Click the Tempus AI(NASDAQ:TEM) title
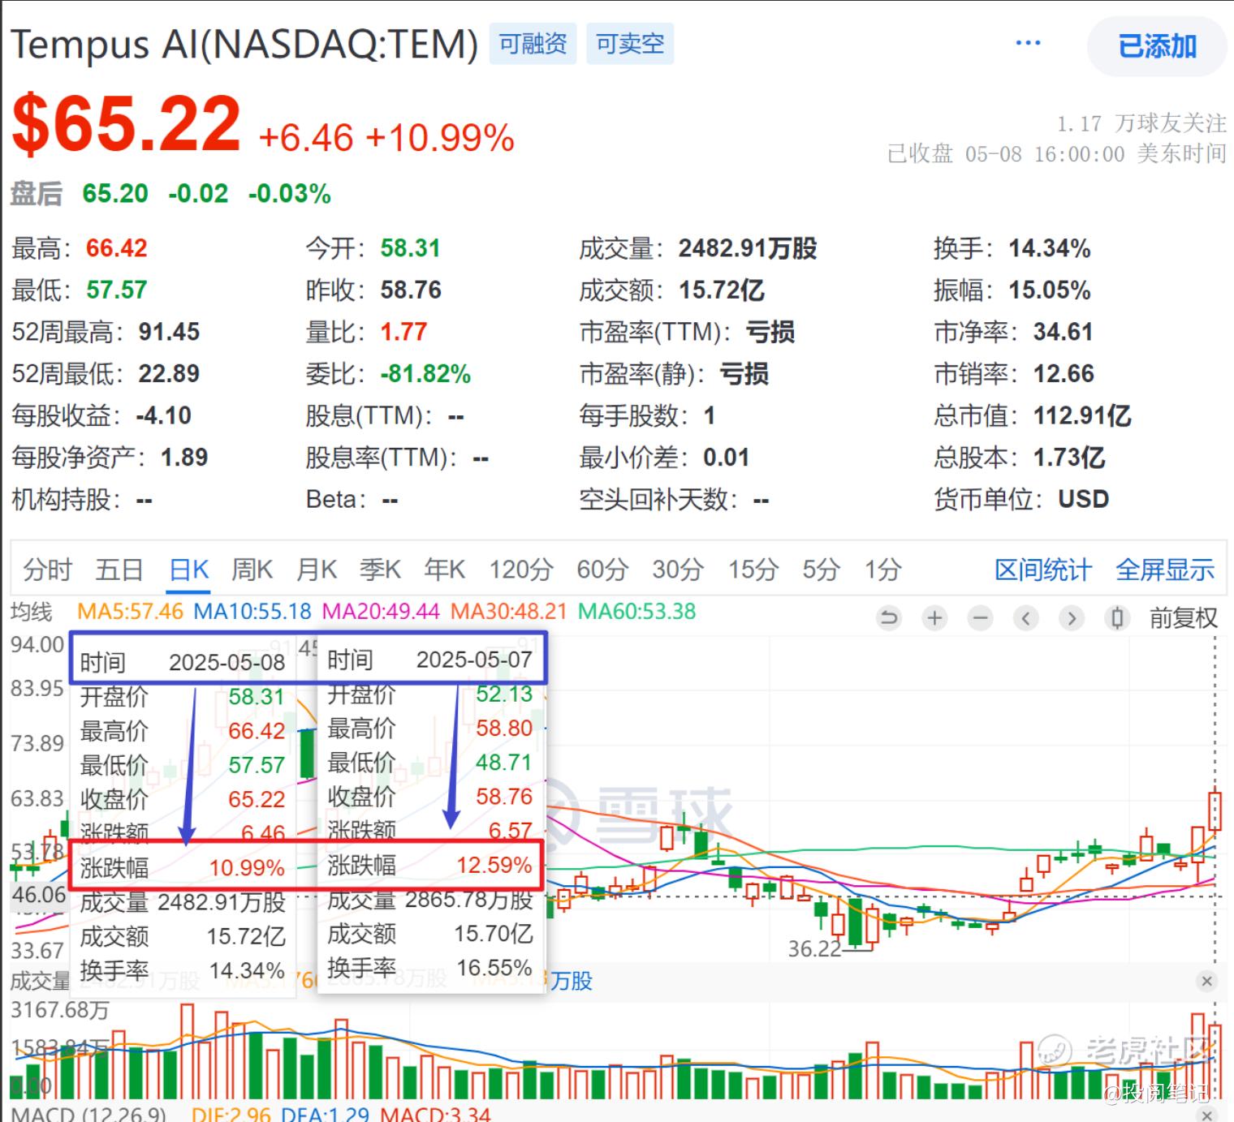 244,44
